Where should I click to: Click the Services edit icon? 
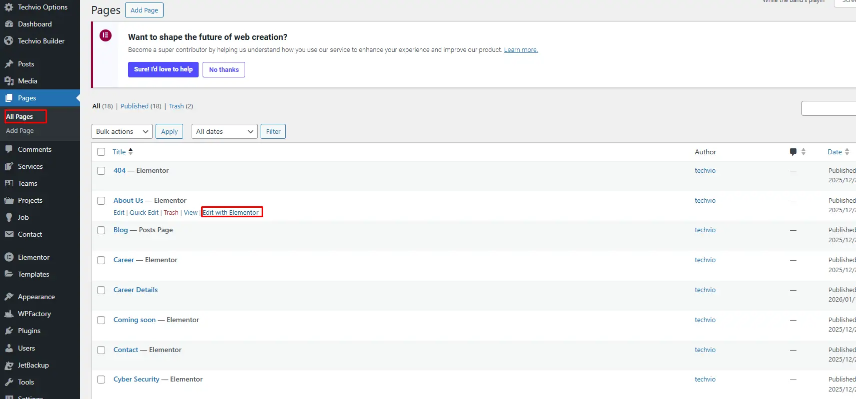point(9,166)
